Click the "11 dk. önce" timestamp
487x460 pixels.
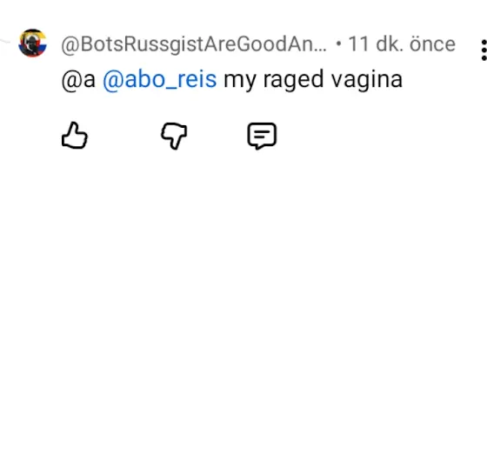[402, 44]
